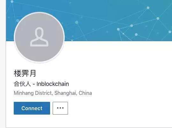Open the default gray profile avatar
This screenshot has width=172, height=128.
coord(39,37)
